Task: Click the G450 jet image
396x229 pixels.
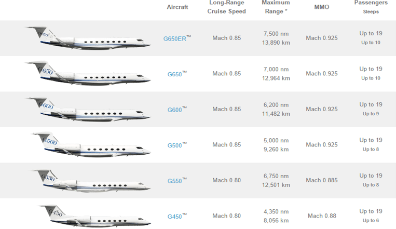Action: coord(94,215)
